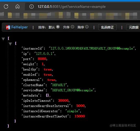
Task: Open the site information icon
Action: 32,7
